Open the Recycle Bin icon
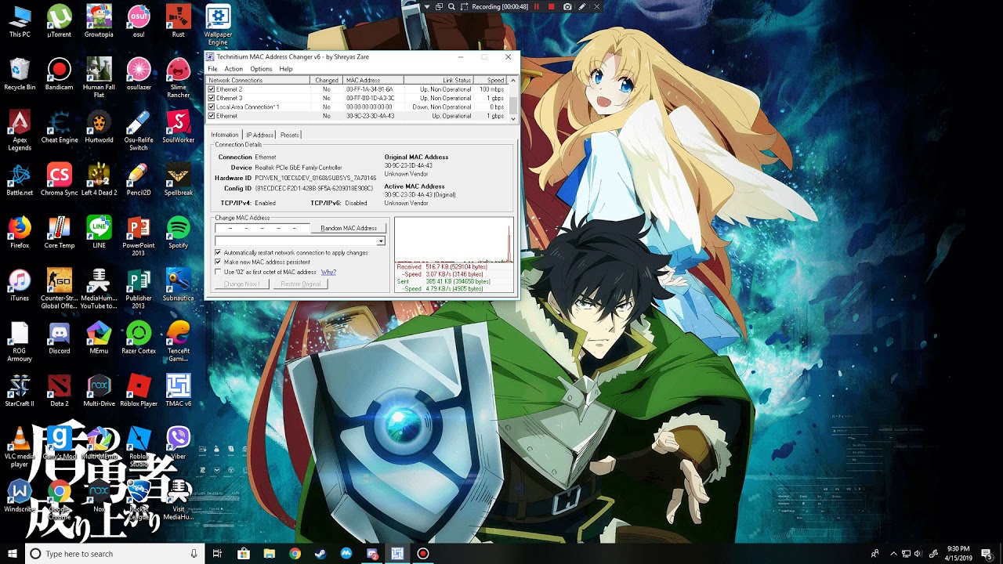The width and height of the screenshot is (1003, 564). click(x=20, y=74)
